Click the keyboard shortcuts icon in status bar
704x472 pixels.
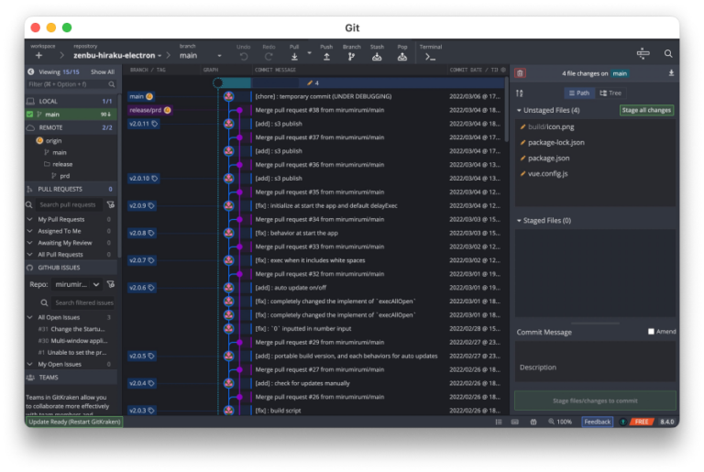[x=515, y=422]
